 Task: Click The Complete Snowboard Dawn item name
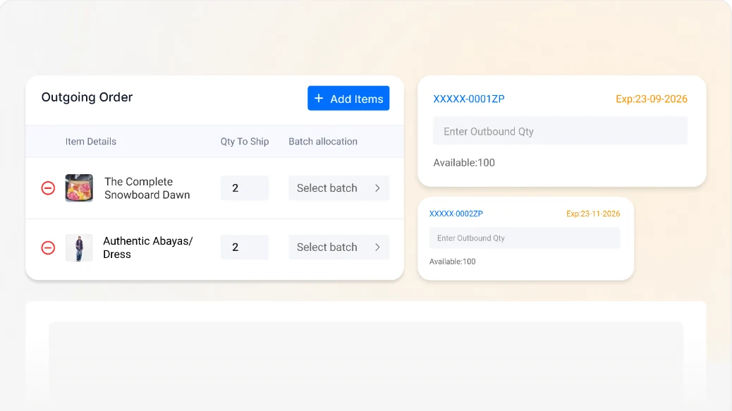click(x=147, y=188)
